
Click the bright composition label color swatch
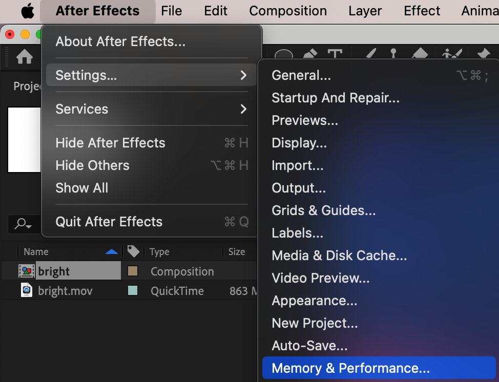tap(133, 271)
